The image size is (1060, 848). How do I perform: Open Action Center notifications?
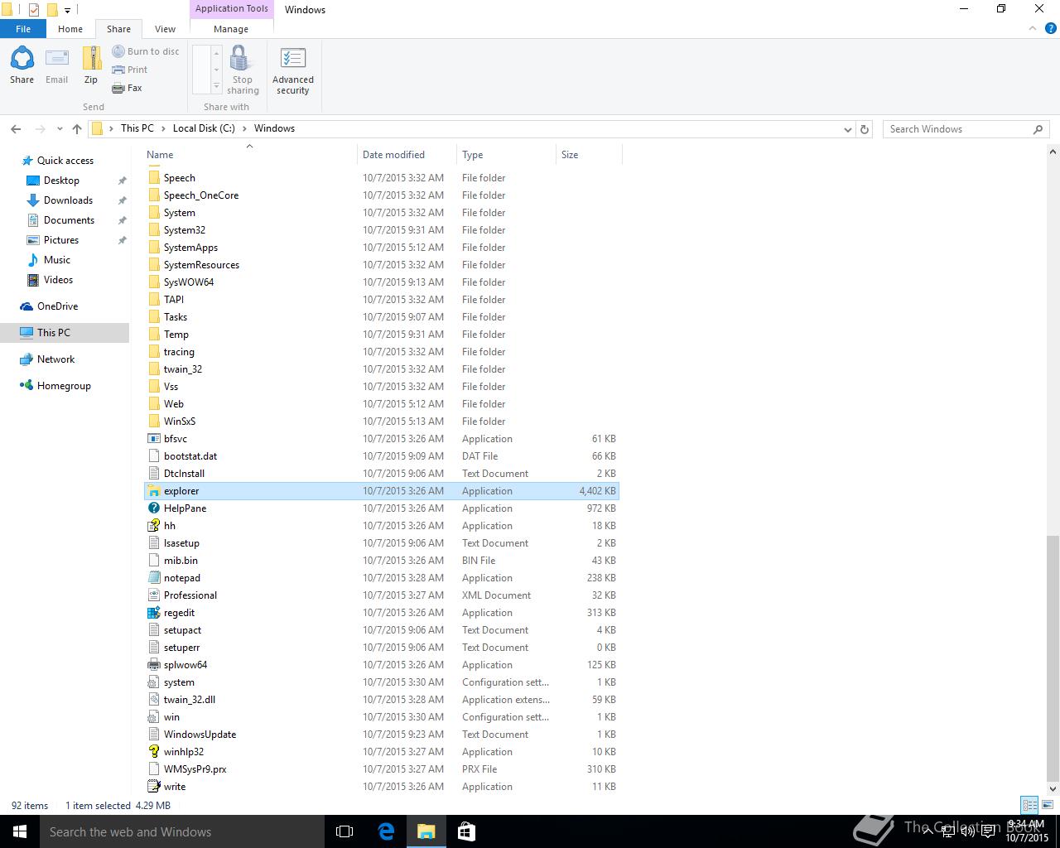(x=988, y=831)
